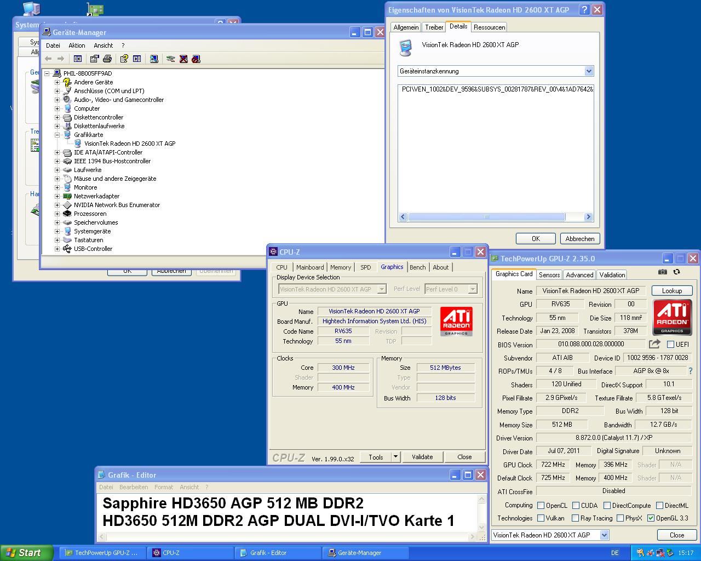The height and width of the screenshot is (561, 701).
Task: Click the Help toolbar icon
Action: (124, 59)
